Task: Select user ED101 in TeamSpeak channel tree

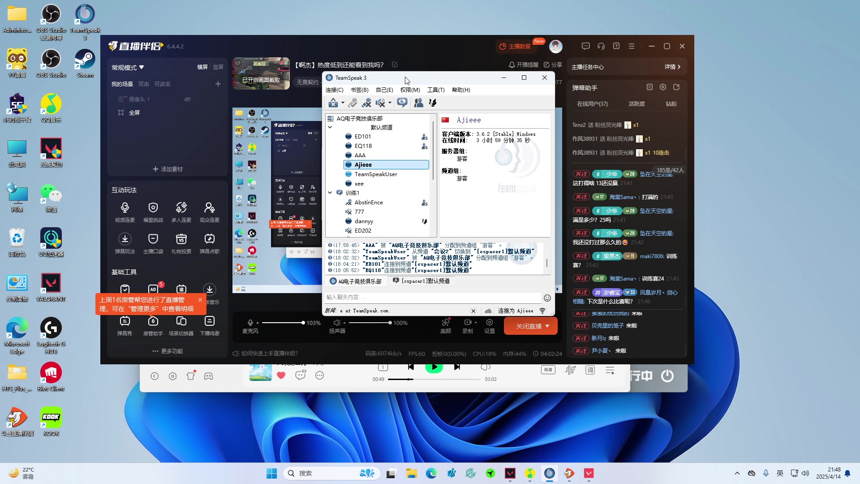Action: [363, 137]
